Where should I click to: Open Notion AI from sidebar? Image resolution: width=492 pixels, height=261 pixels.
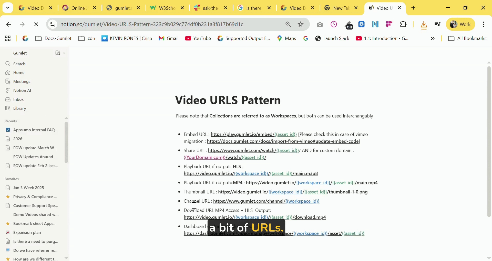click(x=22, y=90)
